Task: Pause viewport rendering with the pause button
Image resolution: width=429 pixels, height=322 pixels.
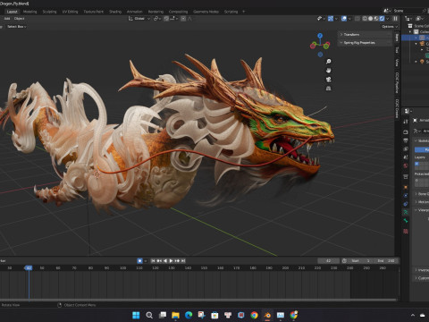Action: click(x=395, y=19)
